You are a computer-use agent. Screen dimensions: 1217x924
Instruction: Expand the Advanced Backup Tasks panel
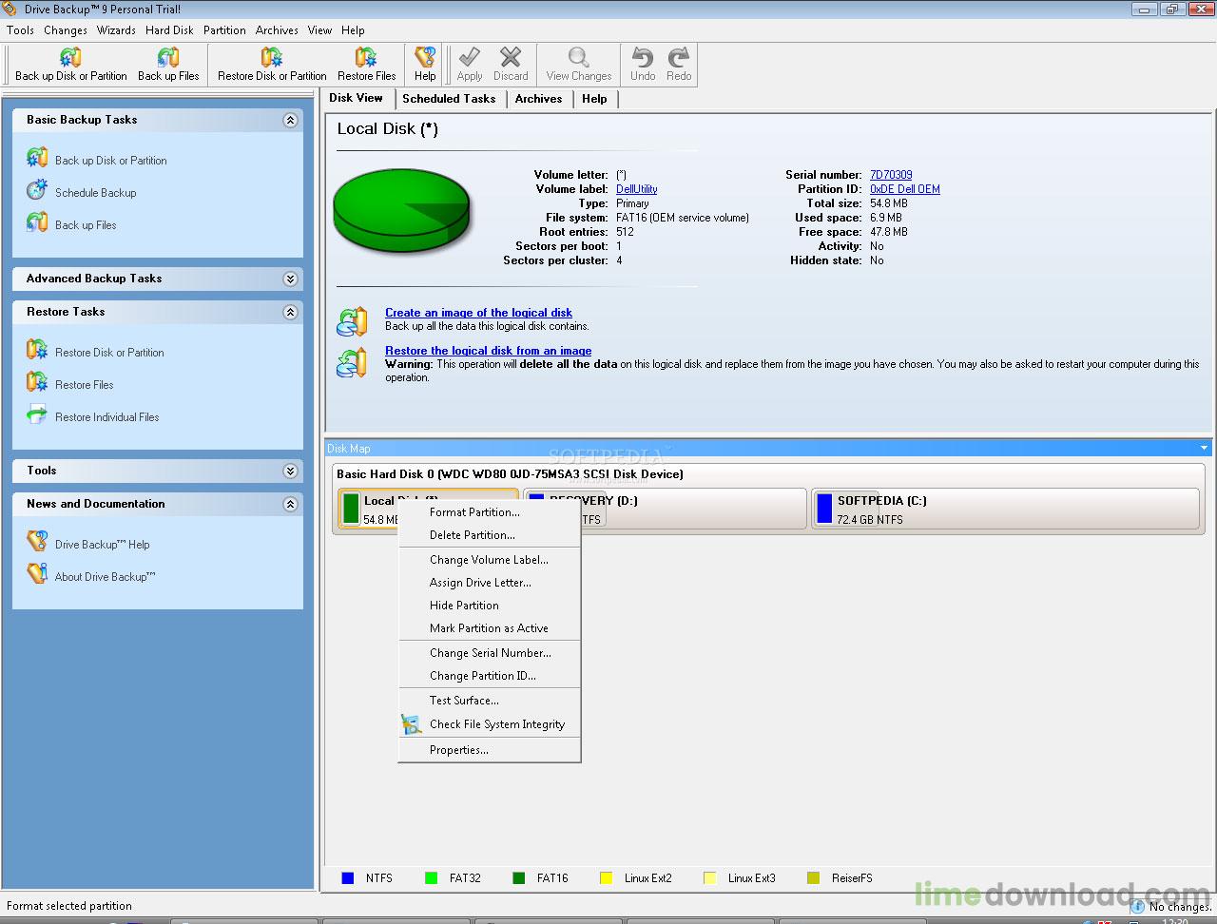pos(290,279)
